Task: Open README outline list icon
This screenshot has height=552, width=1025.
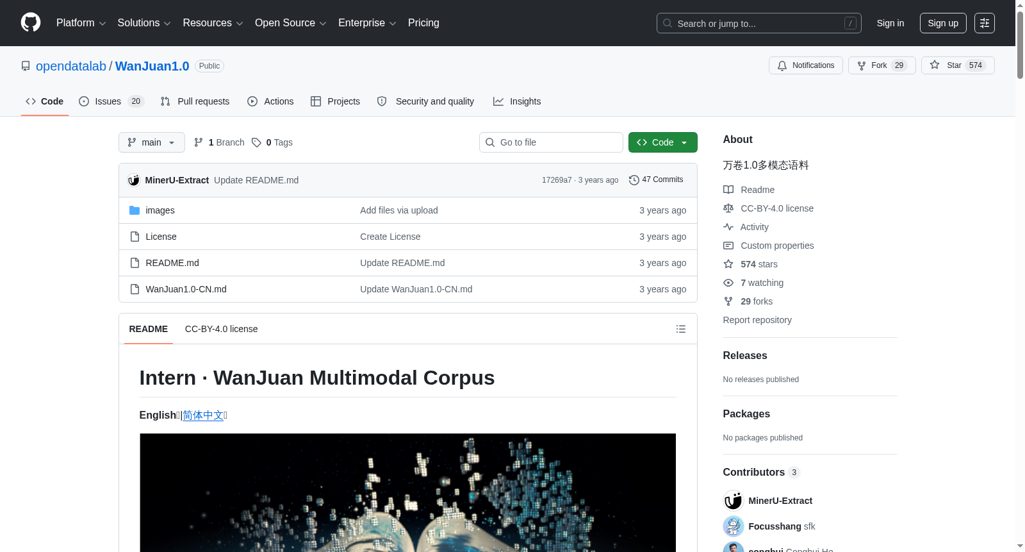Action: [x=680, y=329]
